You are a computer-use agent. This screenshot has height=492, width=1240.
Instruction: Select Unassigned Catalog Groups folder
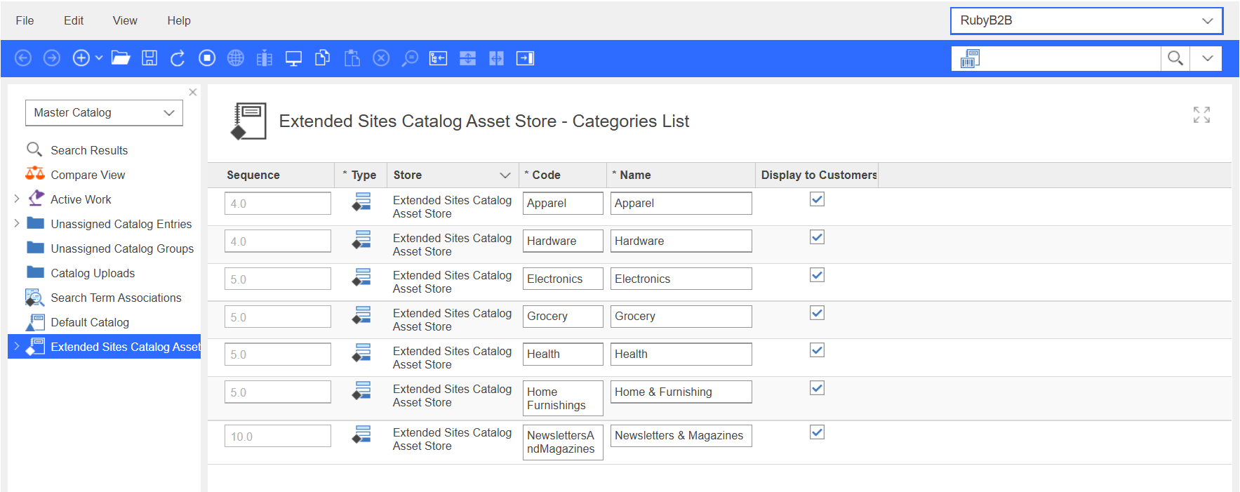coord(122,248)
